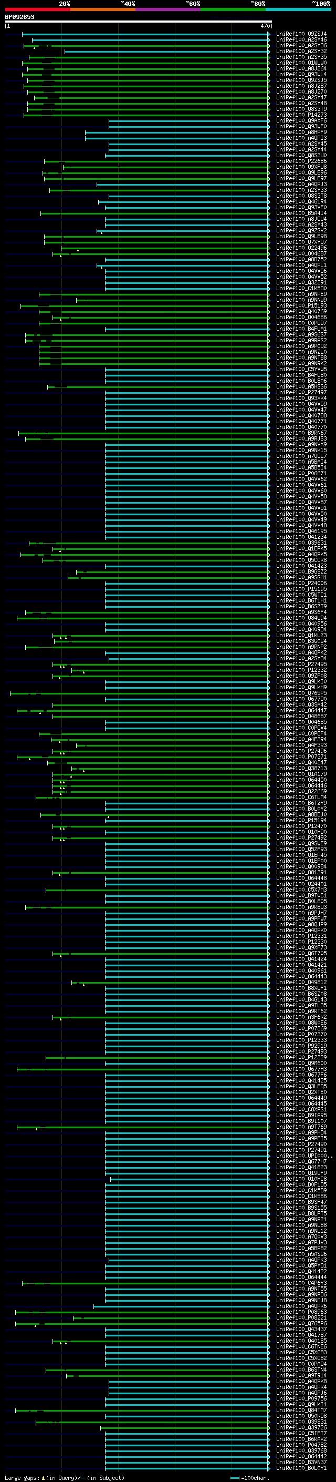Select hit UniRef100_Q40956
Viewport: 336px width, 1482px height.
[x=301, y=624]
